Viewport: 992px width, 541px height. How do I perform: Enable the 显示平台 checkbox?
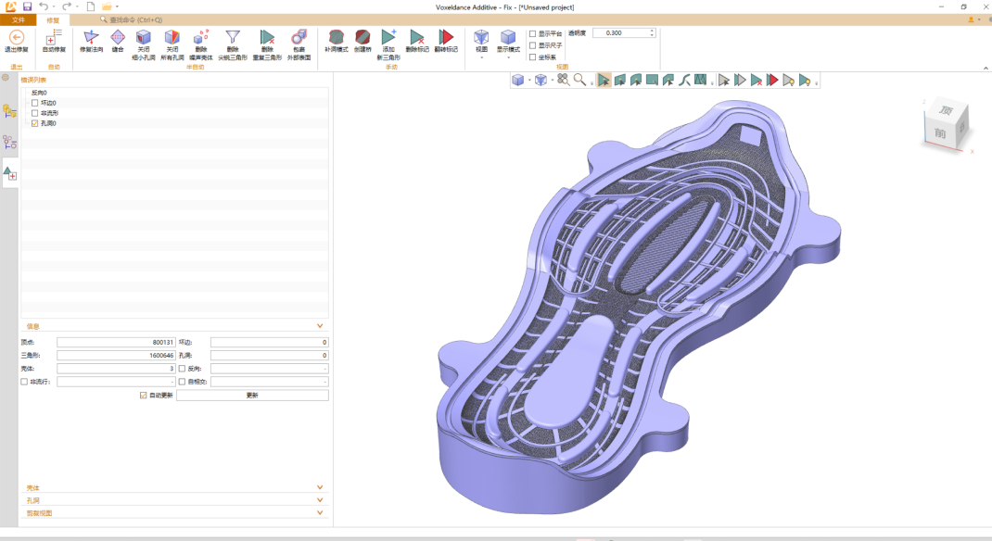tap(532, 33)
